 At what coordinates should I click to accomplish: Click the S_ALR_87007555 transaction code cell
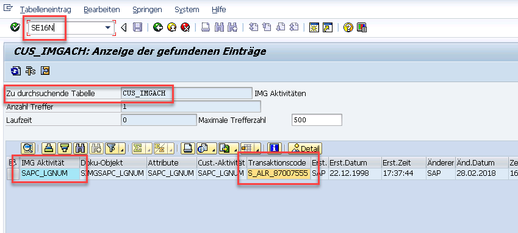pyautogui.click(x=279, y=173)
